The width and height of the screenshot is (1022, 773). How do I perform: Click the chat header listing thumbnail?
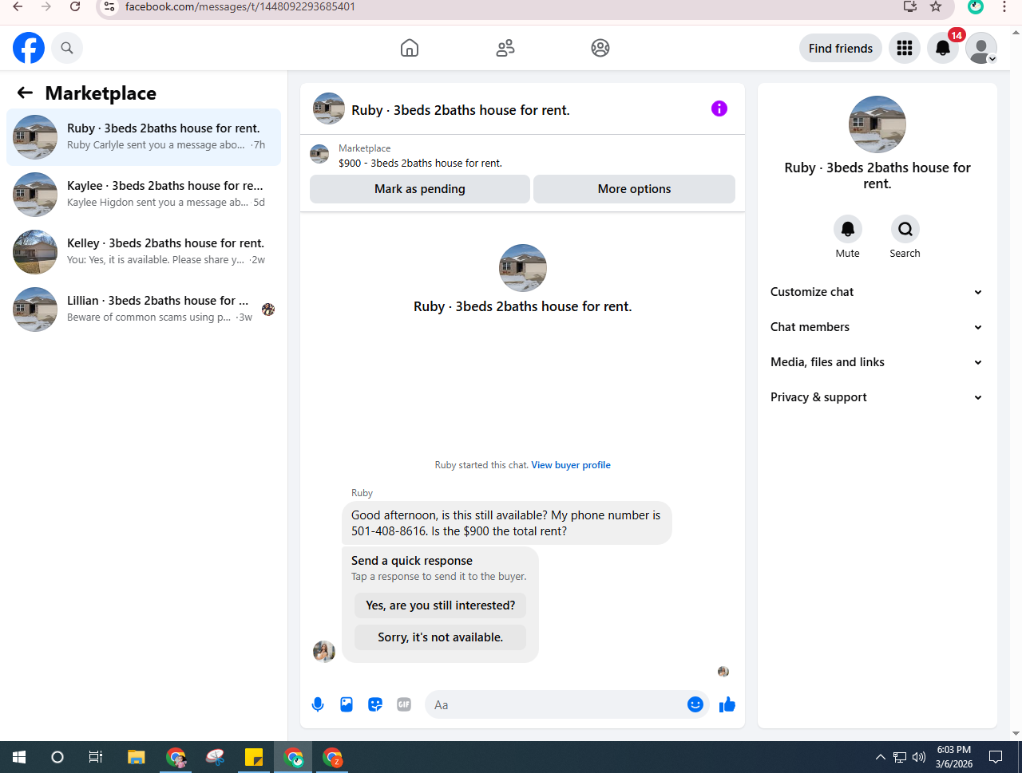(x=329, y=108)
